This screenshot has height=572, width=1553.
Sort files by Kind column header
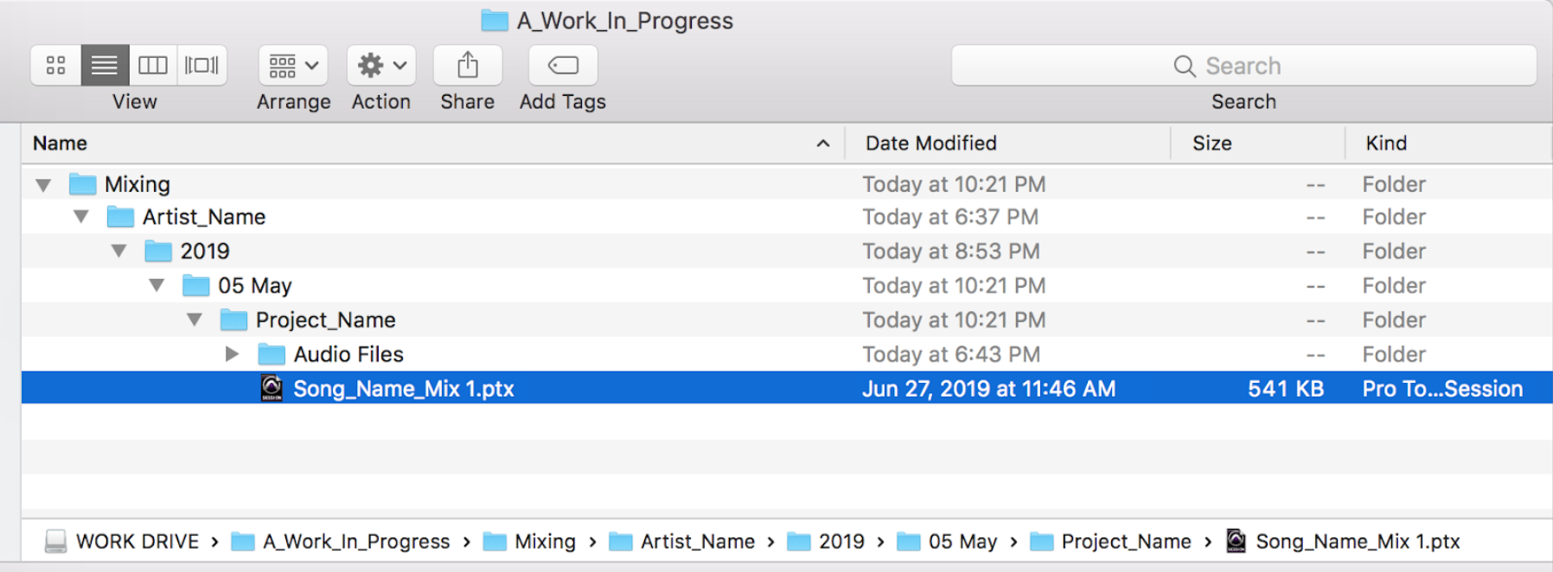(1385, 143)
